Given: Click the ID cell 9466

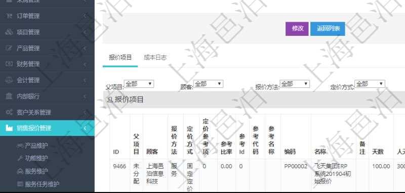Looking at the screenshot, I should point(119,166).
